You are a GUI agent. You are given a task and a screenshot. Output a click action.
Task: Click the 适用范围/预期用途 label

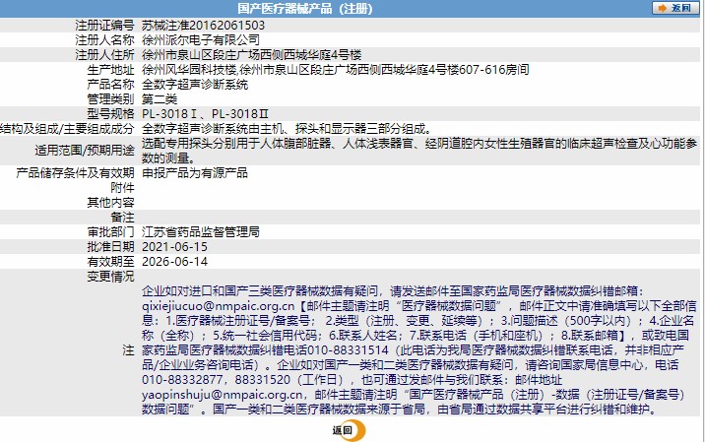coord(85,151)
